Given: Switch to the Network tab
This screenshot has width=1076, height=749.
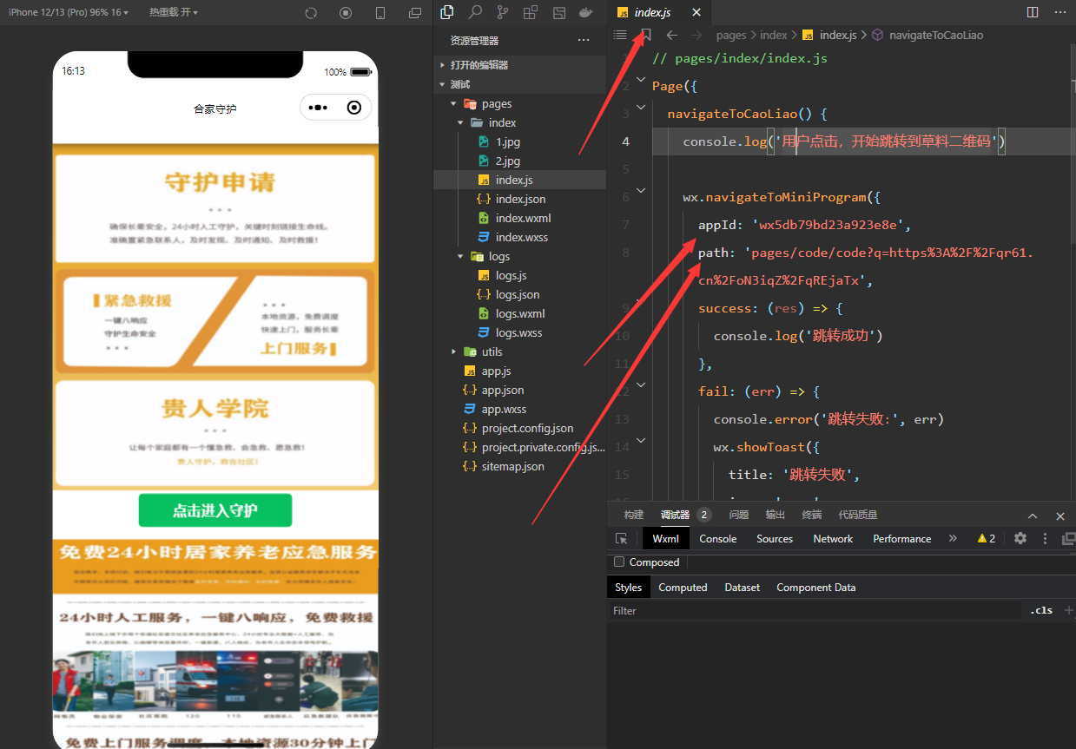Looking at the screenshot, I should coord(833,539).
